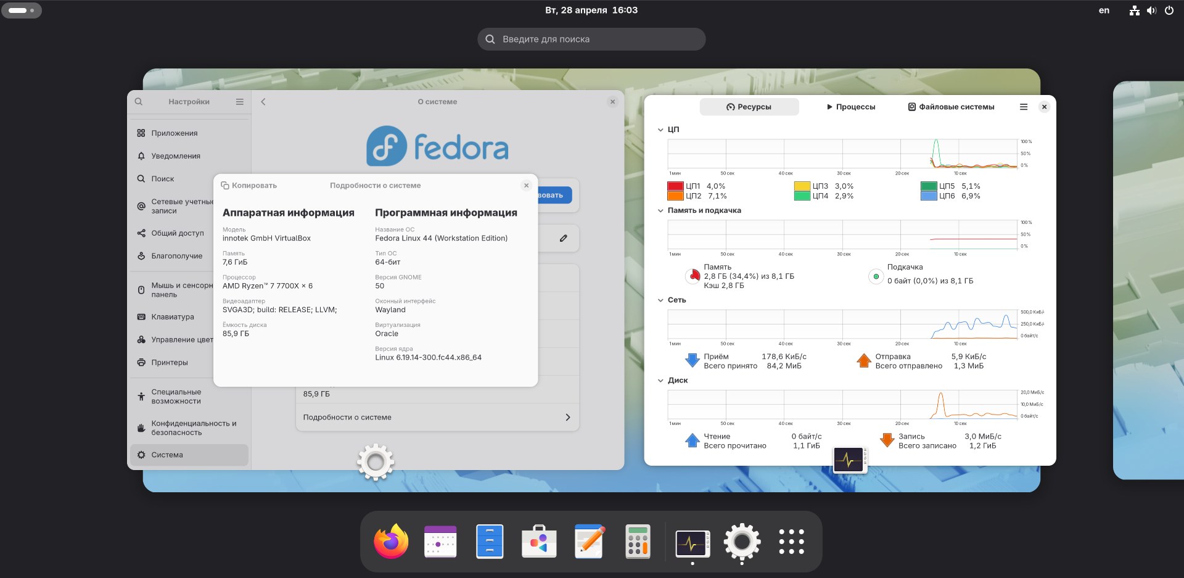1184x578 pixels.
Task: Launch the Calendar app in dock
Action: click(440, 542)
